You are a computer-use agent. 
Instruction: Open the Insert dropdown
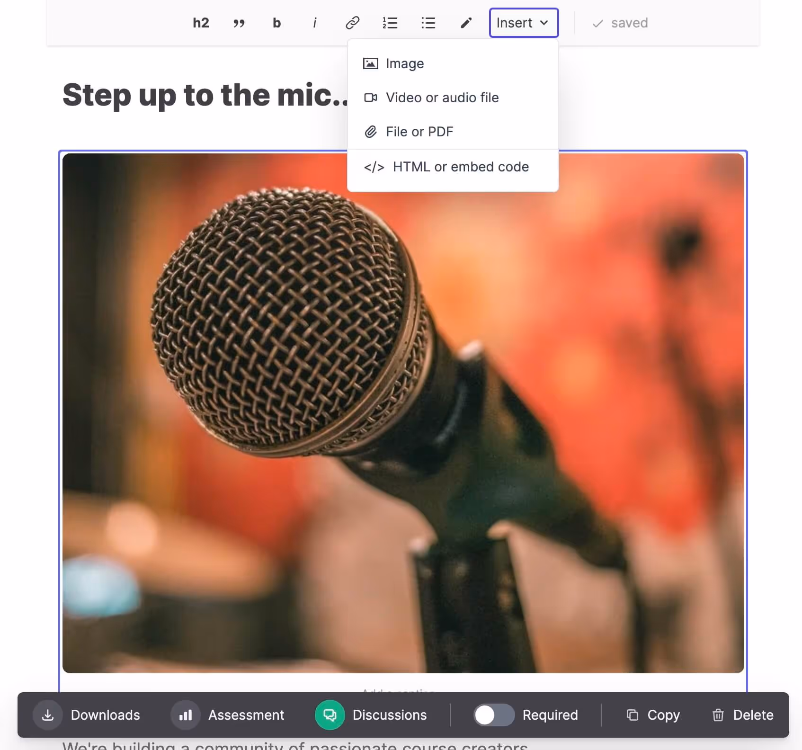523,22
